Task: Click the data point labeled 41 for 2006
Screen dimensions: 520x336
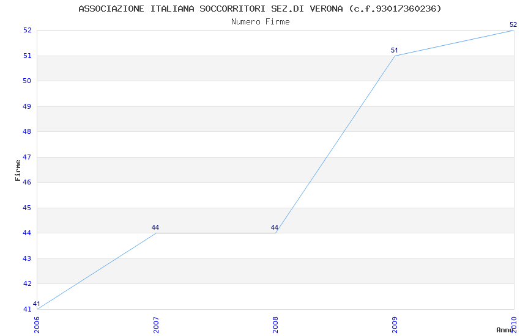Action: [37, 304]
